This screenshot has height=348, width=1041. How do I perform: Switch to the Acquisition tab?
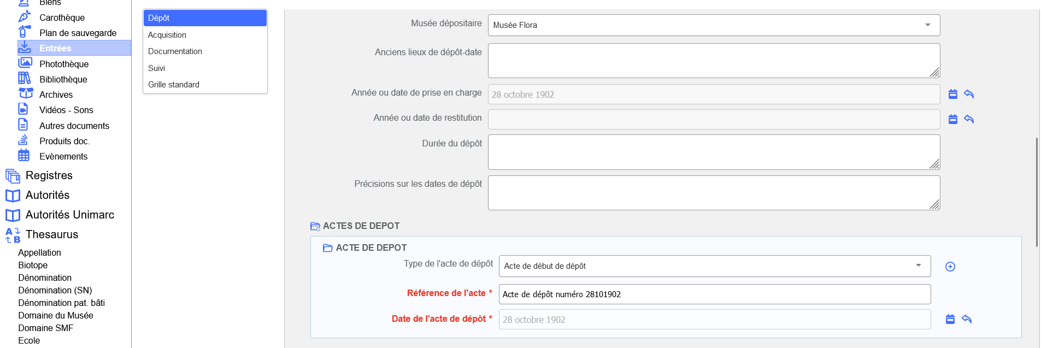(x=167, y=35)
